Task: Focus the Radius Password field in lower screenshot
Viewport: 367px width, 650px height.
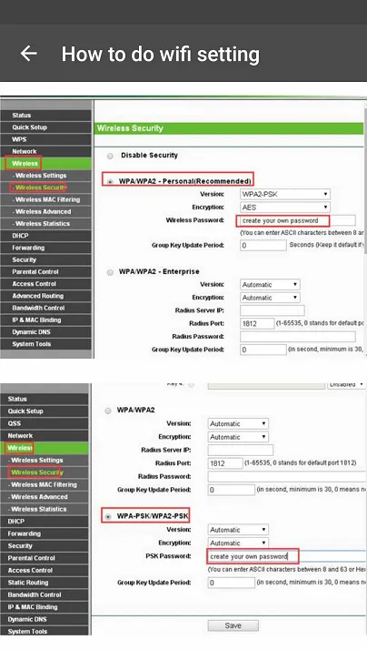Action: [x=287, y=476]
